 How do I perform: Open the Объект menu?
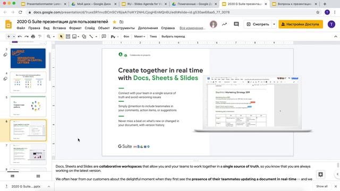click(104, 28)
